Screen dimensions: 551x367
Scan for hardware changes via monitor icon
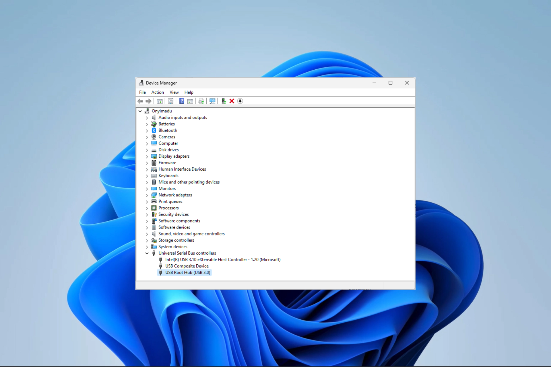[212, 101]
